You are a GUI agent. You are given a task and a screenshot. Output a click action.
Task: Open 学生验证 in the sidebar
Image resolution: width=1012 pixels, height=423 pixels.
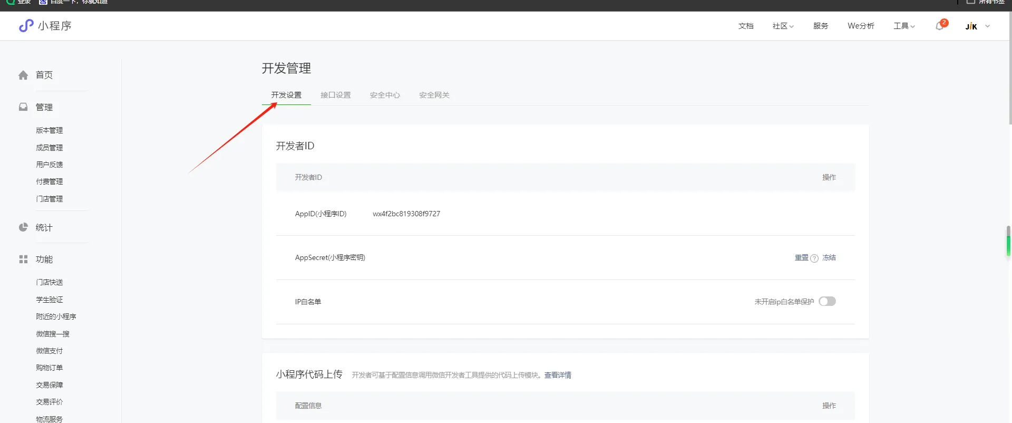(50, 300)
